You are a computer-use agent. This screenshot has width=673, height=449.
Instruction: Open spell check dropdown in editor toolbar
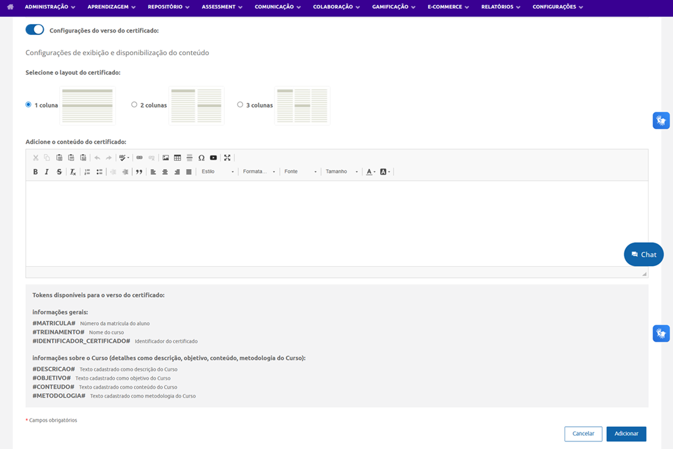(x=124, y=158)
